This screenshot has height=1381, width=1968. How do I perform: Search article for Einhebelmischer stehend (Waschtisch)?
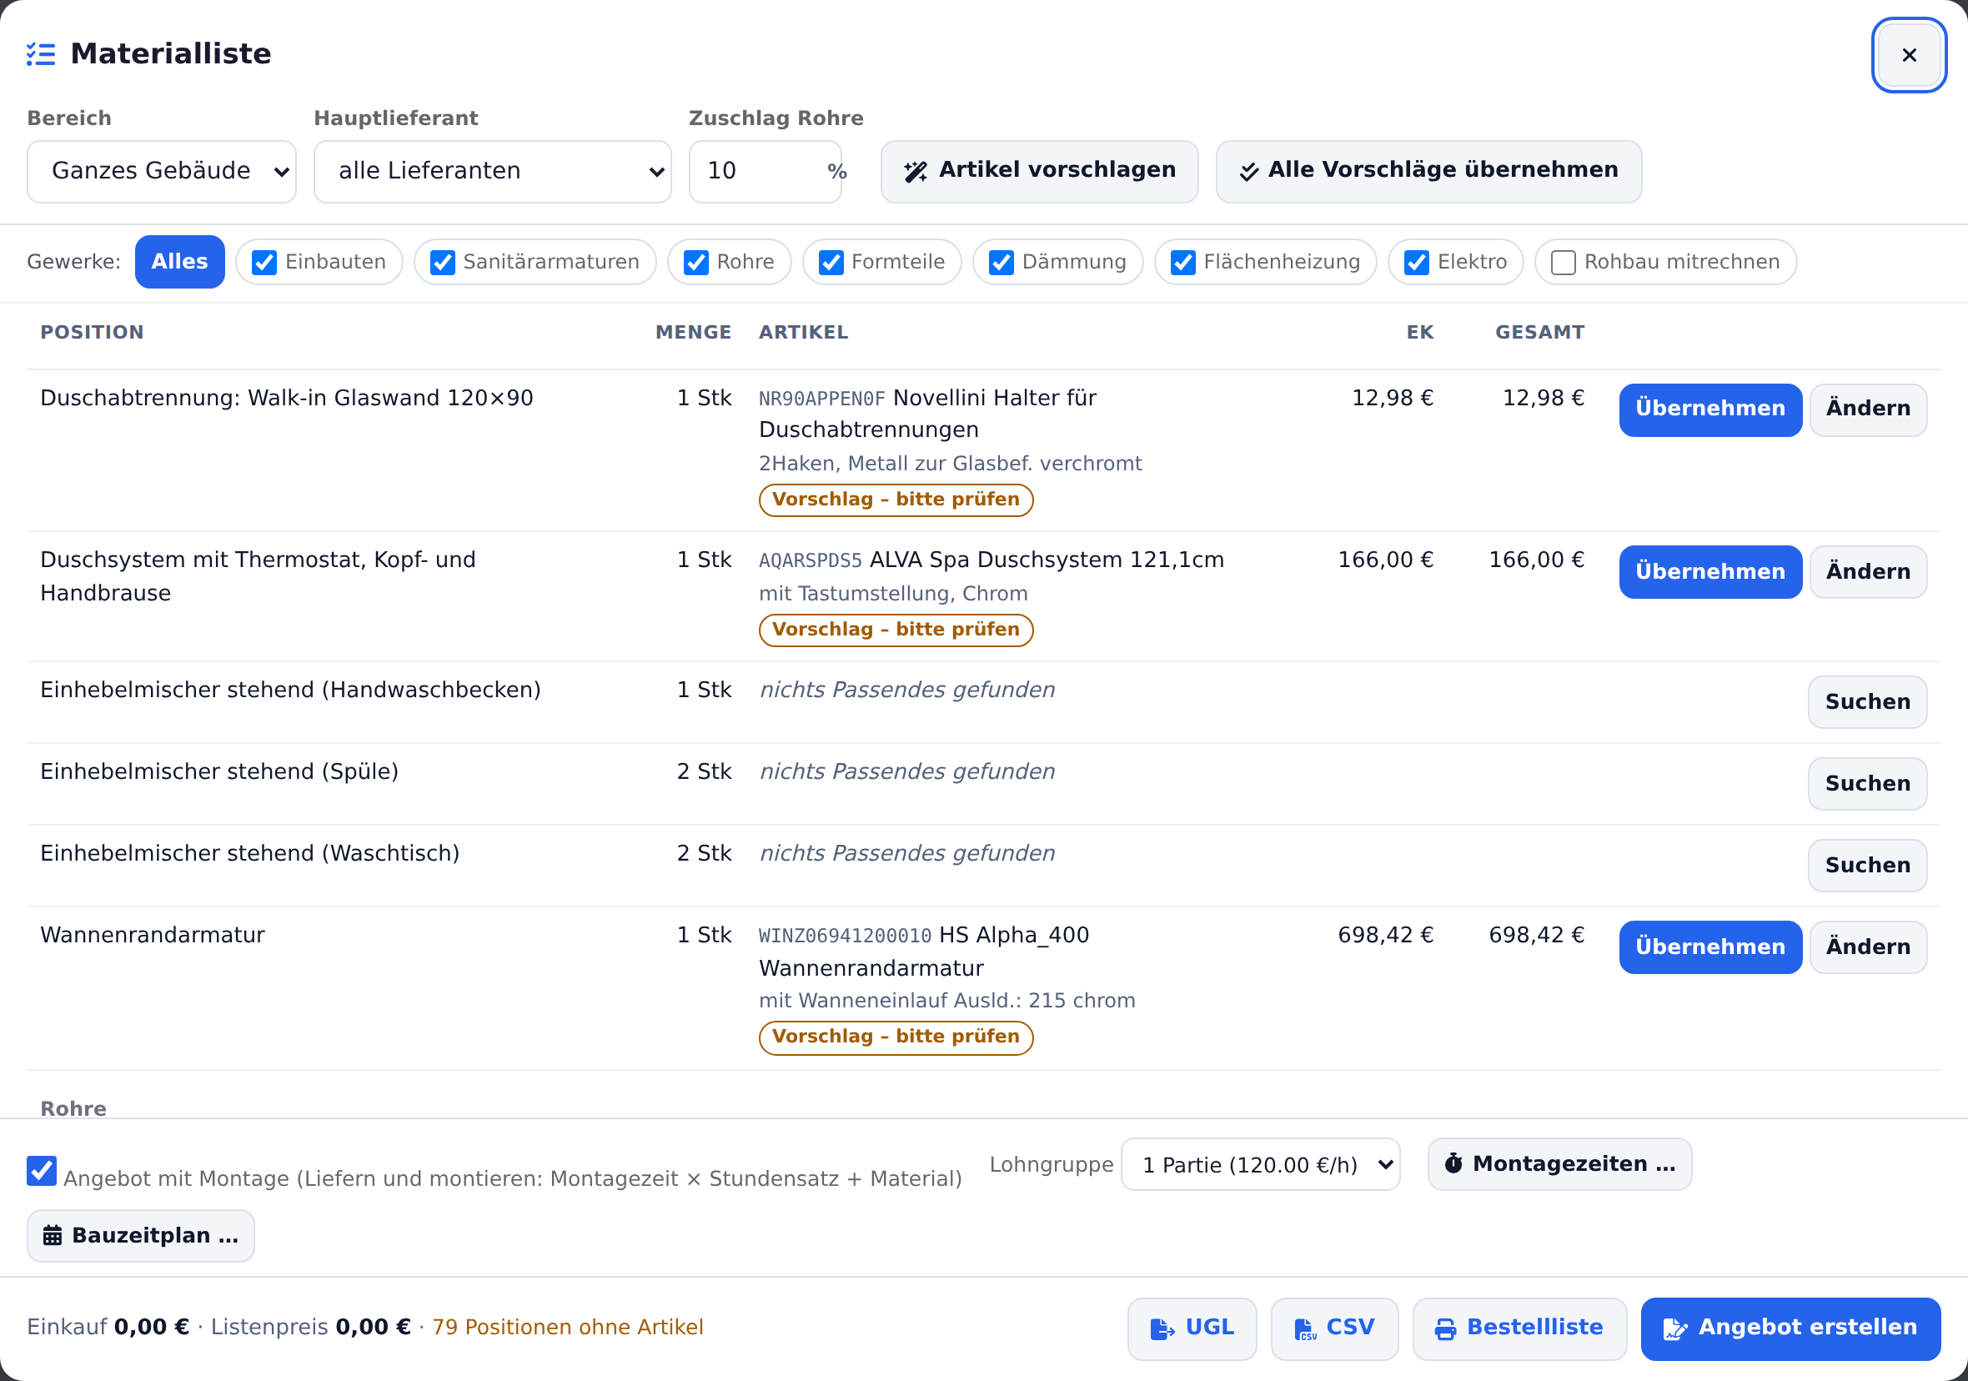coord(1867,865)
